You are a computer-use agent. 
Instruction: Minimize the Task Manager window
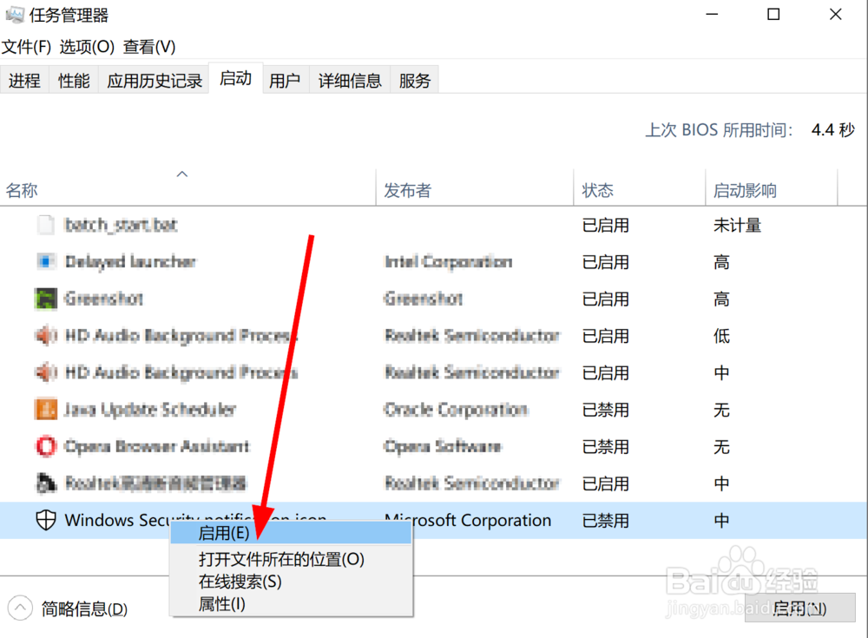[x=712, y=15]
